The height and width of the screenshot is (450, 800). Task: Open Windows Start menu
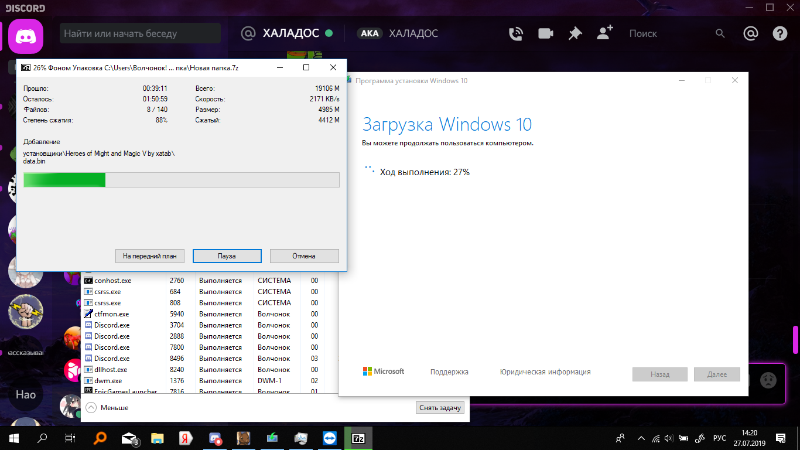[x=14, y=438]
